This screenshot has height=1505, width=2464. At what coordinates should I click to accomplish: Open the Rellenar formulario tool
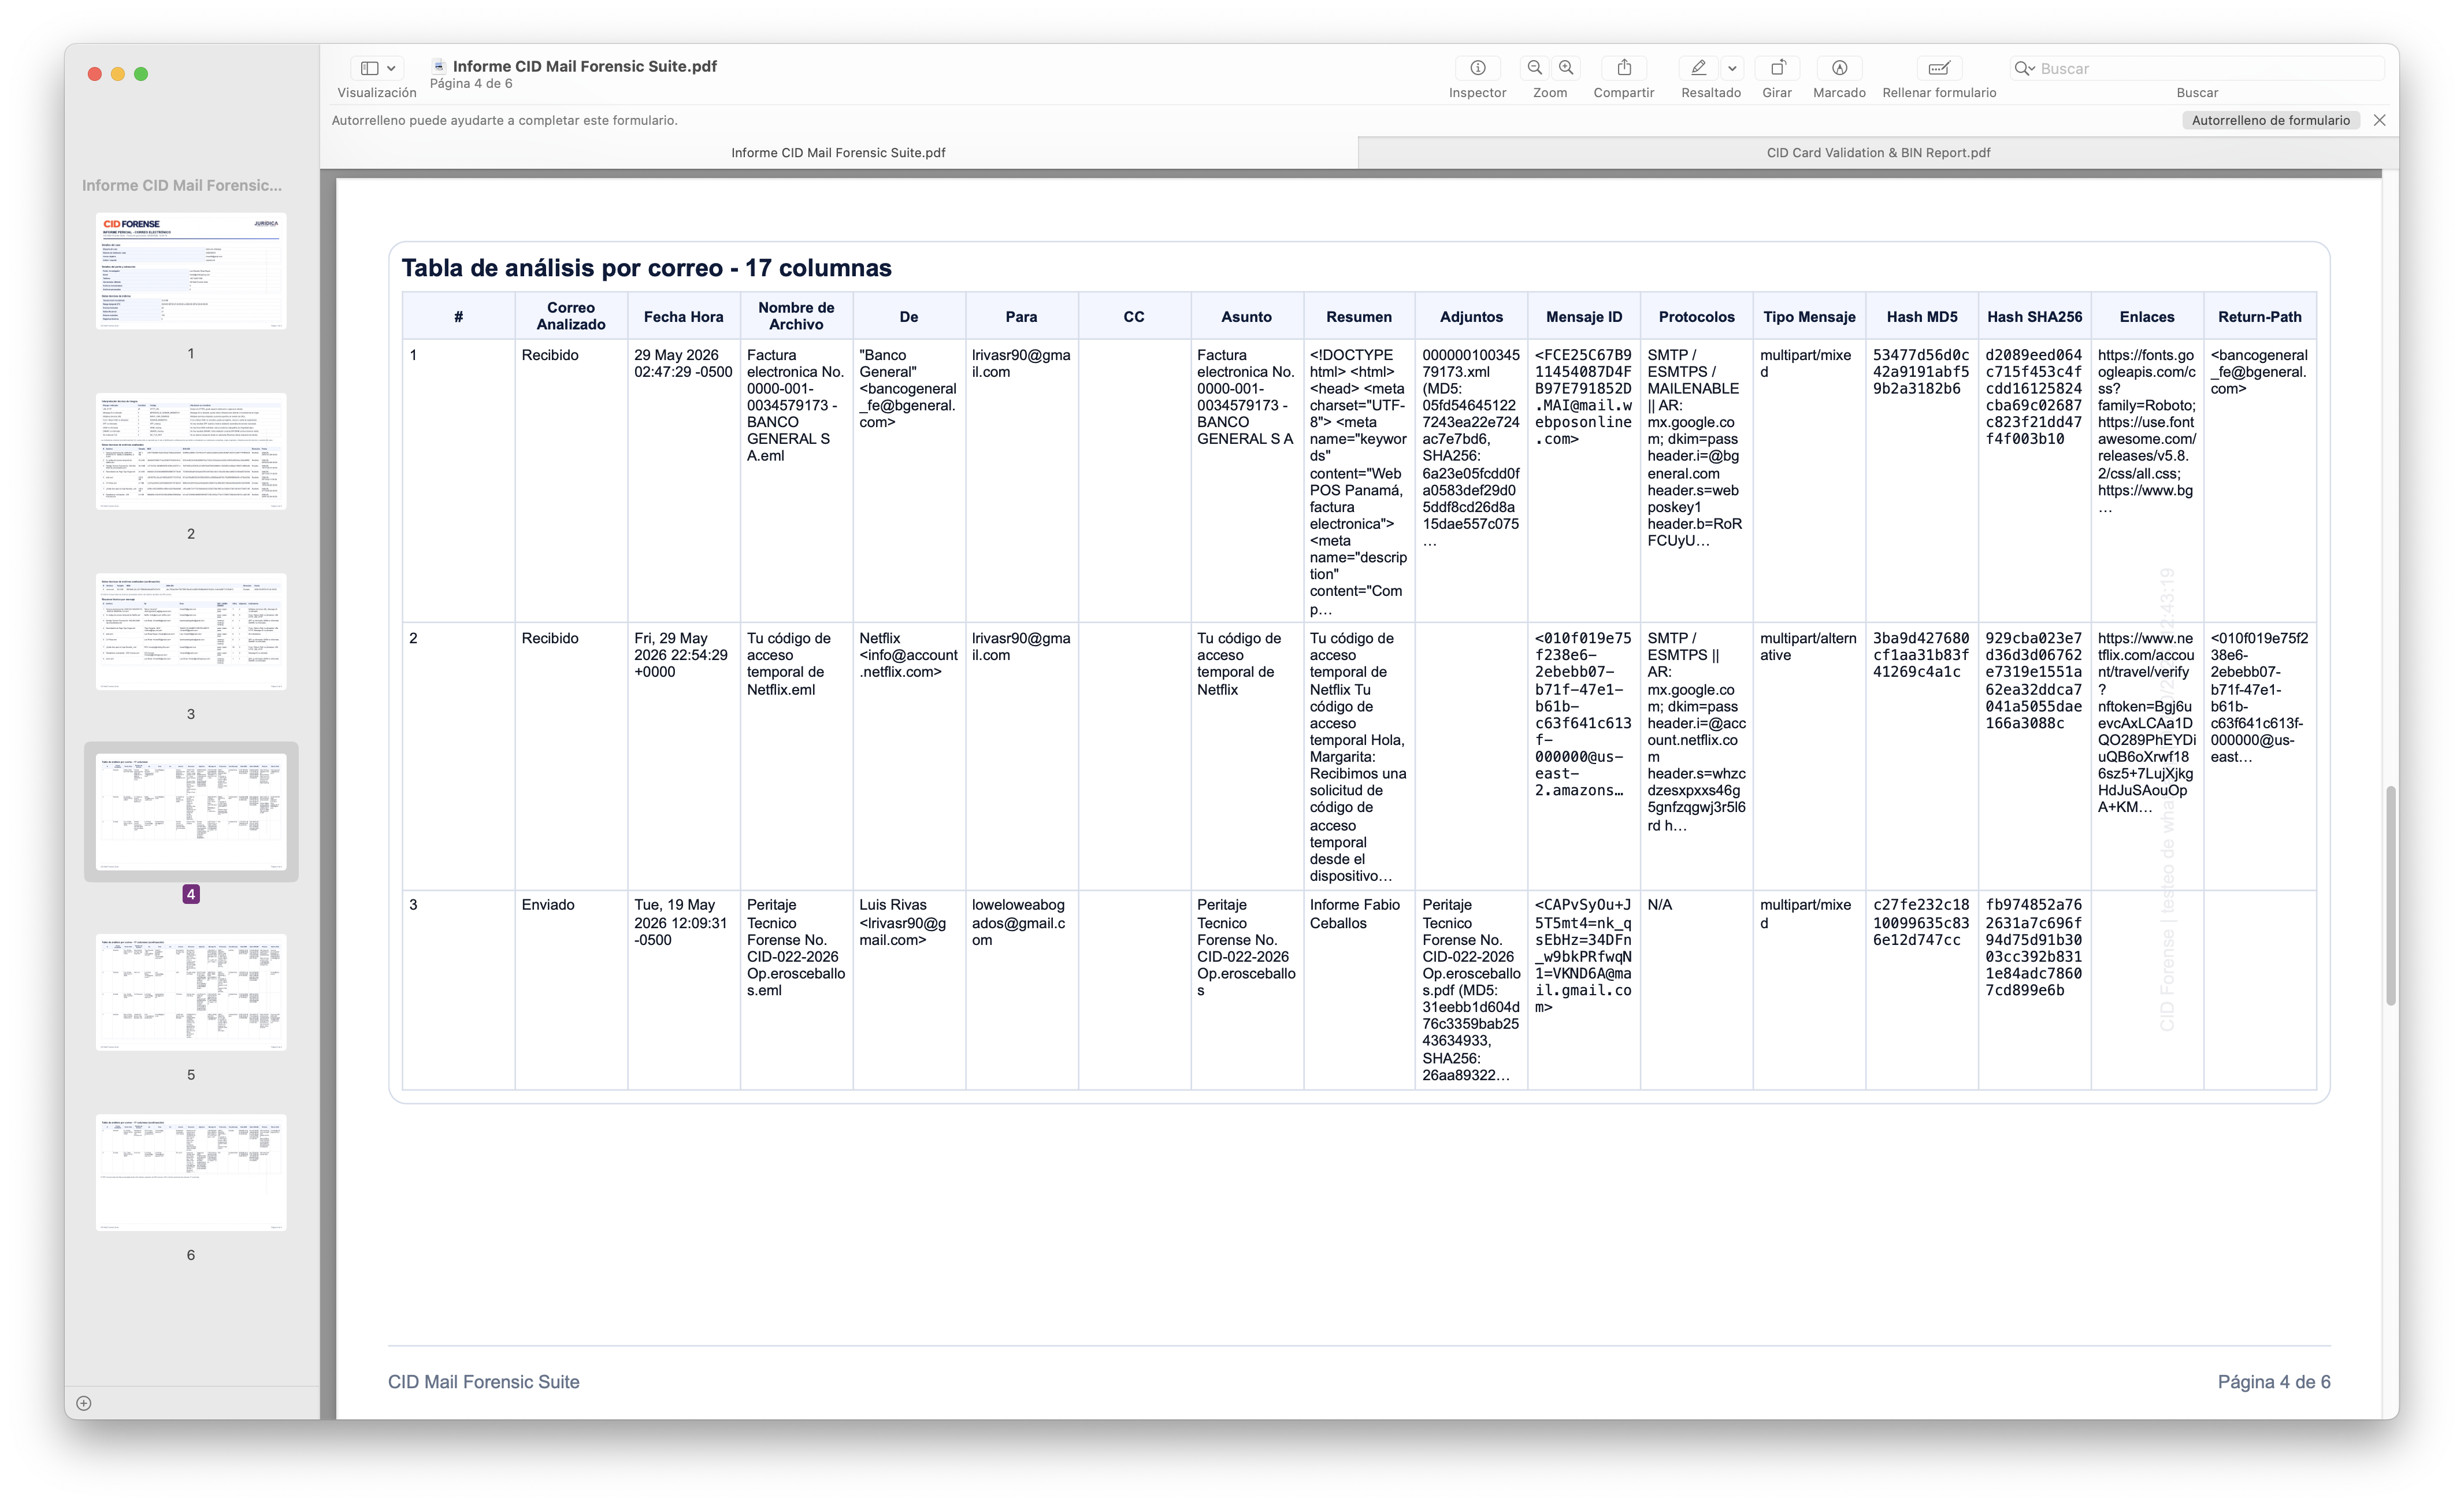point(1939,68)
